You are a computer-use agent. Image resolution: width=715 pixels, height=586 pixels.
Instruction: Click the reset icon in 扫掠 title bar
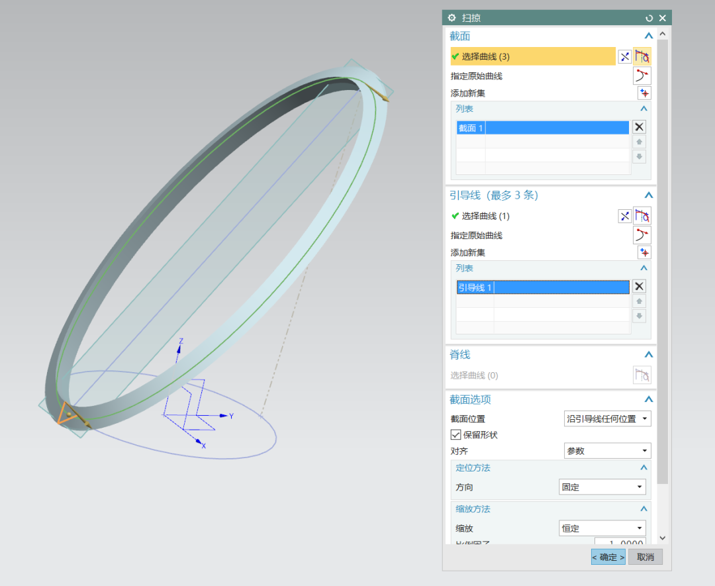coord(649,18)
